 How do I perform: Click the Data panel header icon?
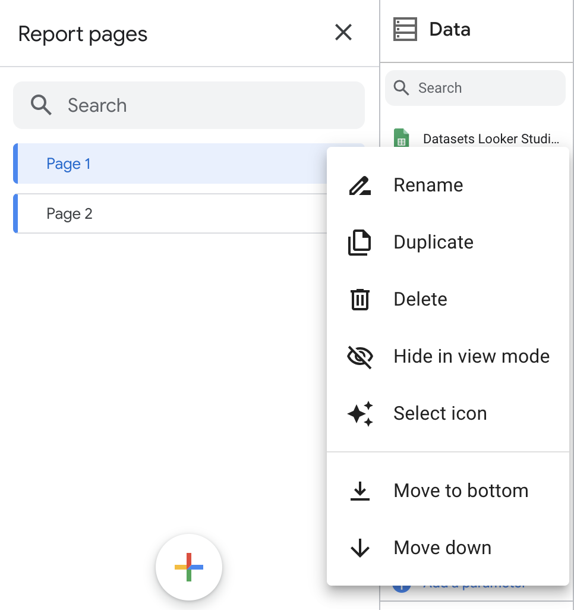(x=406, y=29)
